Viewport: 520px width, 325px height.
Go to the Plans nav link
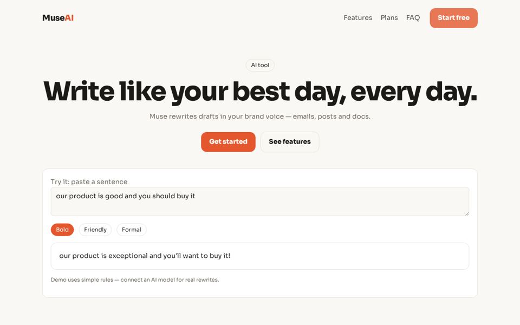(389, 18)
